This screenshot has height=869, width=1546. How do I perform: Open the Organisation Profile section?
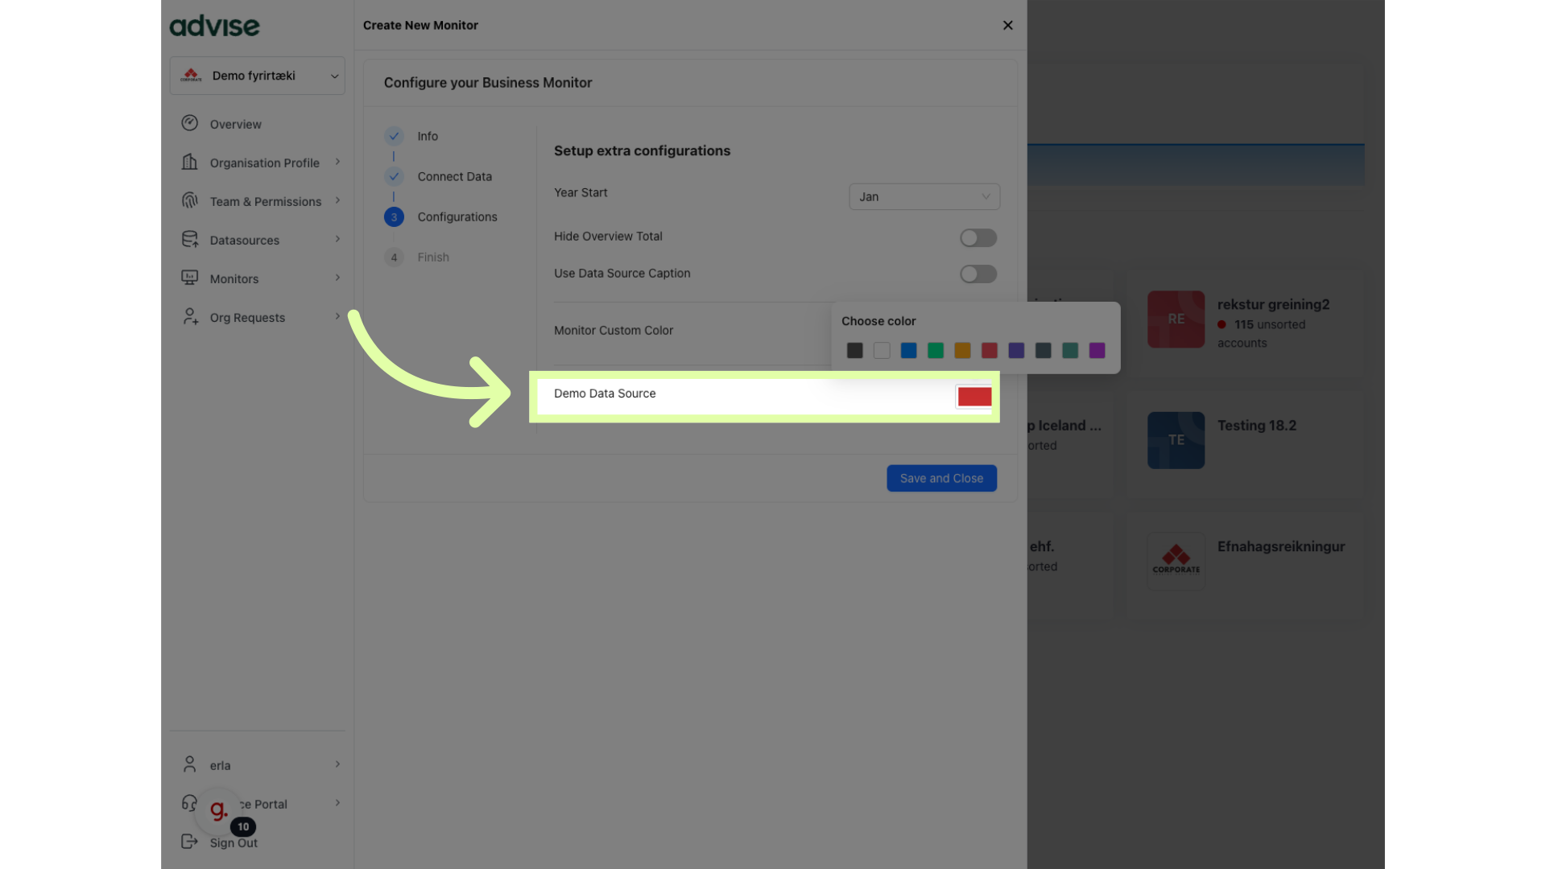click(x=190, y=162)
